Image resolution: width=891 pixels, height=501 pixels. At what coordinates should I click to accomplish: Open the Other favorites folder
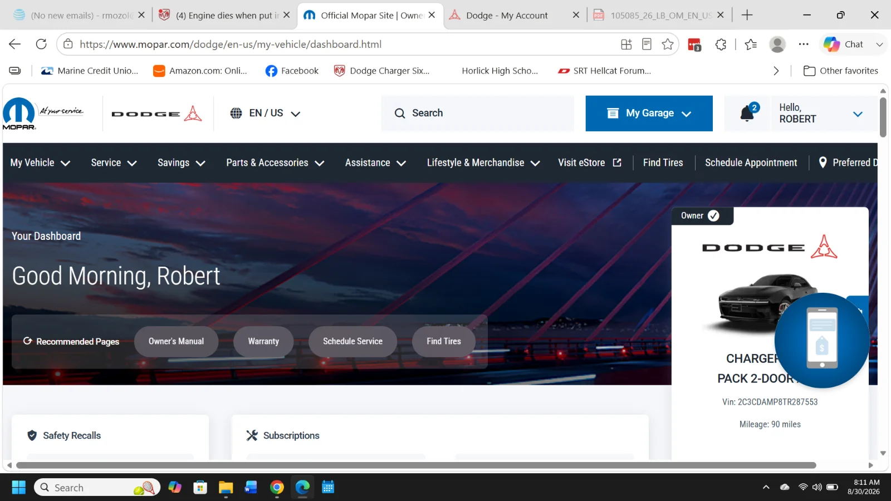coord(841,71)
